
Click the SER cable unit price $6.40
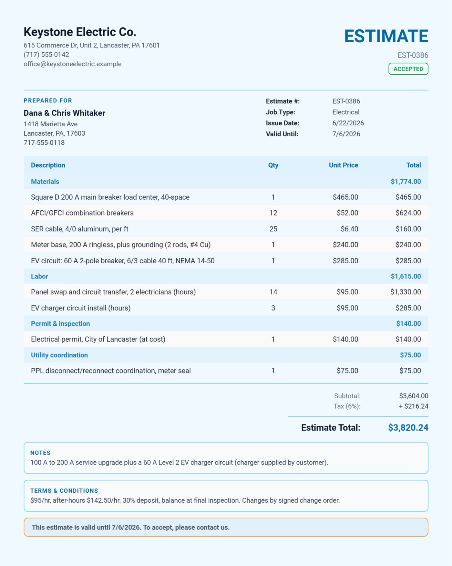[x=349, y=229]
